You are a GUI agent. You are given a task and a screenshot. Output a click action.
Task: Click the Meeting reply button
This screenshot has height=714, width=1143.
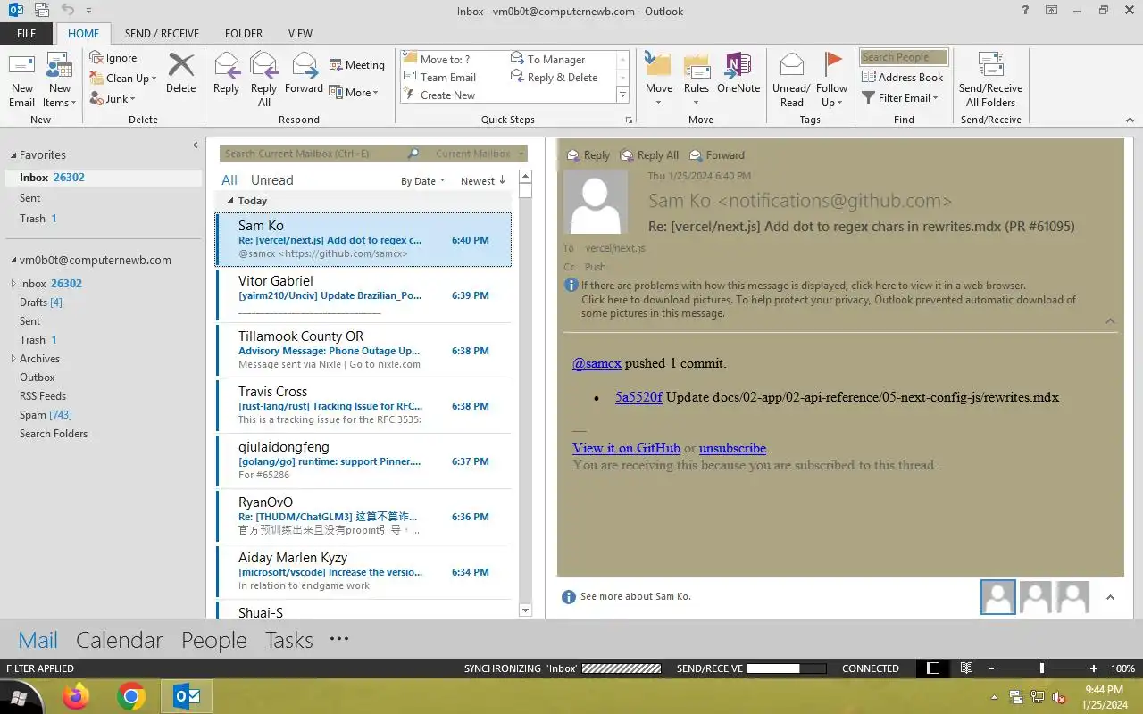356,65
